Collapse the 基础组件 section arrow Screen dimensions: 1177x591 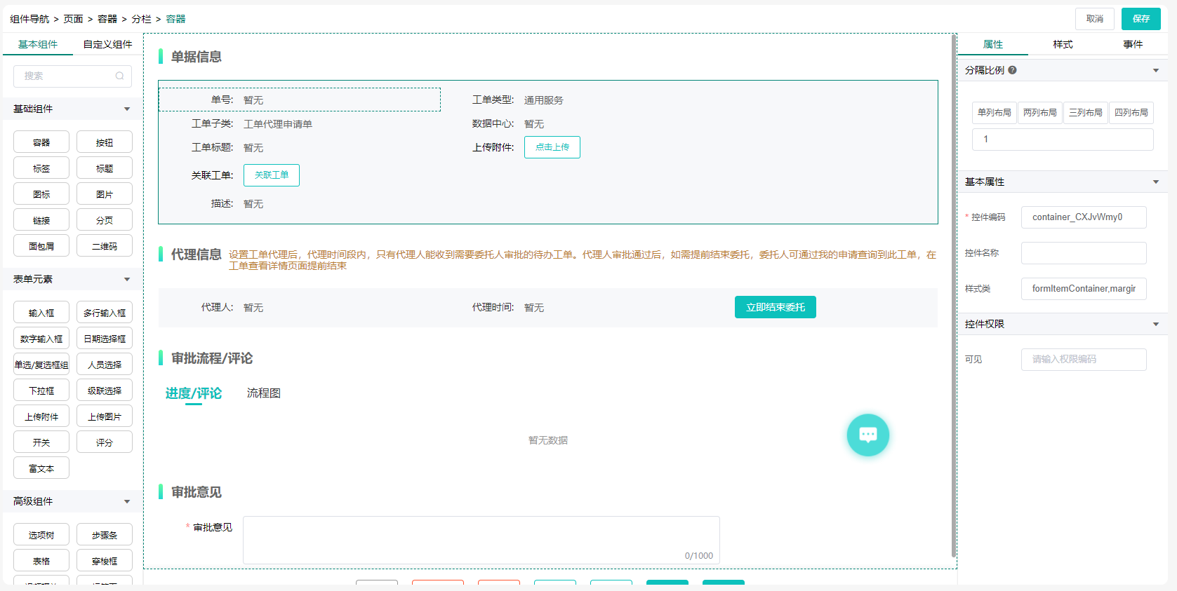click(127, 109)
